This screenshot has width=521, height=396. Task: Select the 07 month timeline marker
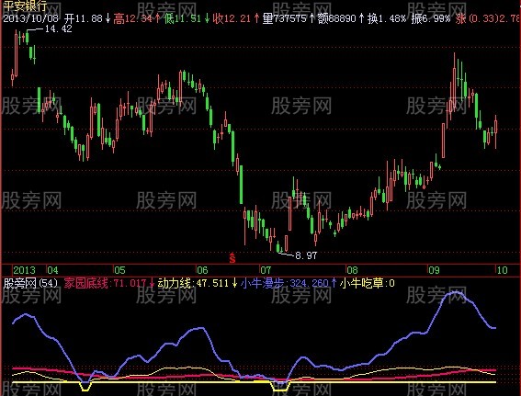point(266,270)
